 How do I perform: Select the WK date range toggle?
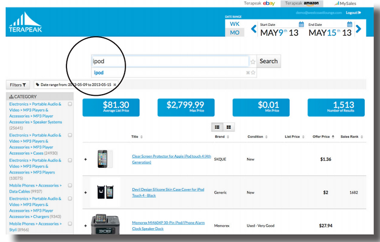point(234,24)
